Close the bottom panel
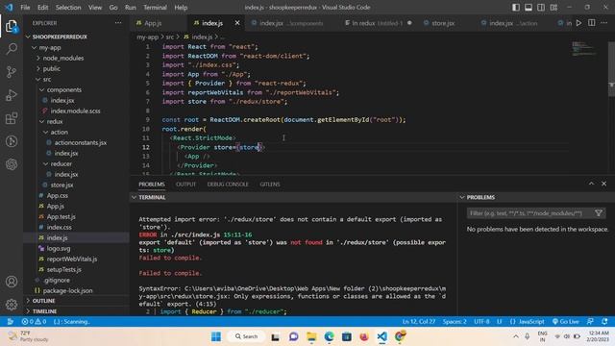 (603, 184)
